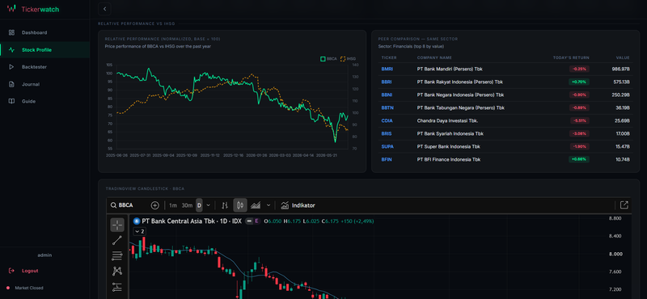Click the BBCA symbol search field

(126, 205)
